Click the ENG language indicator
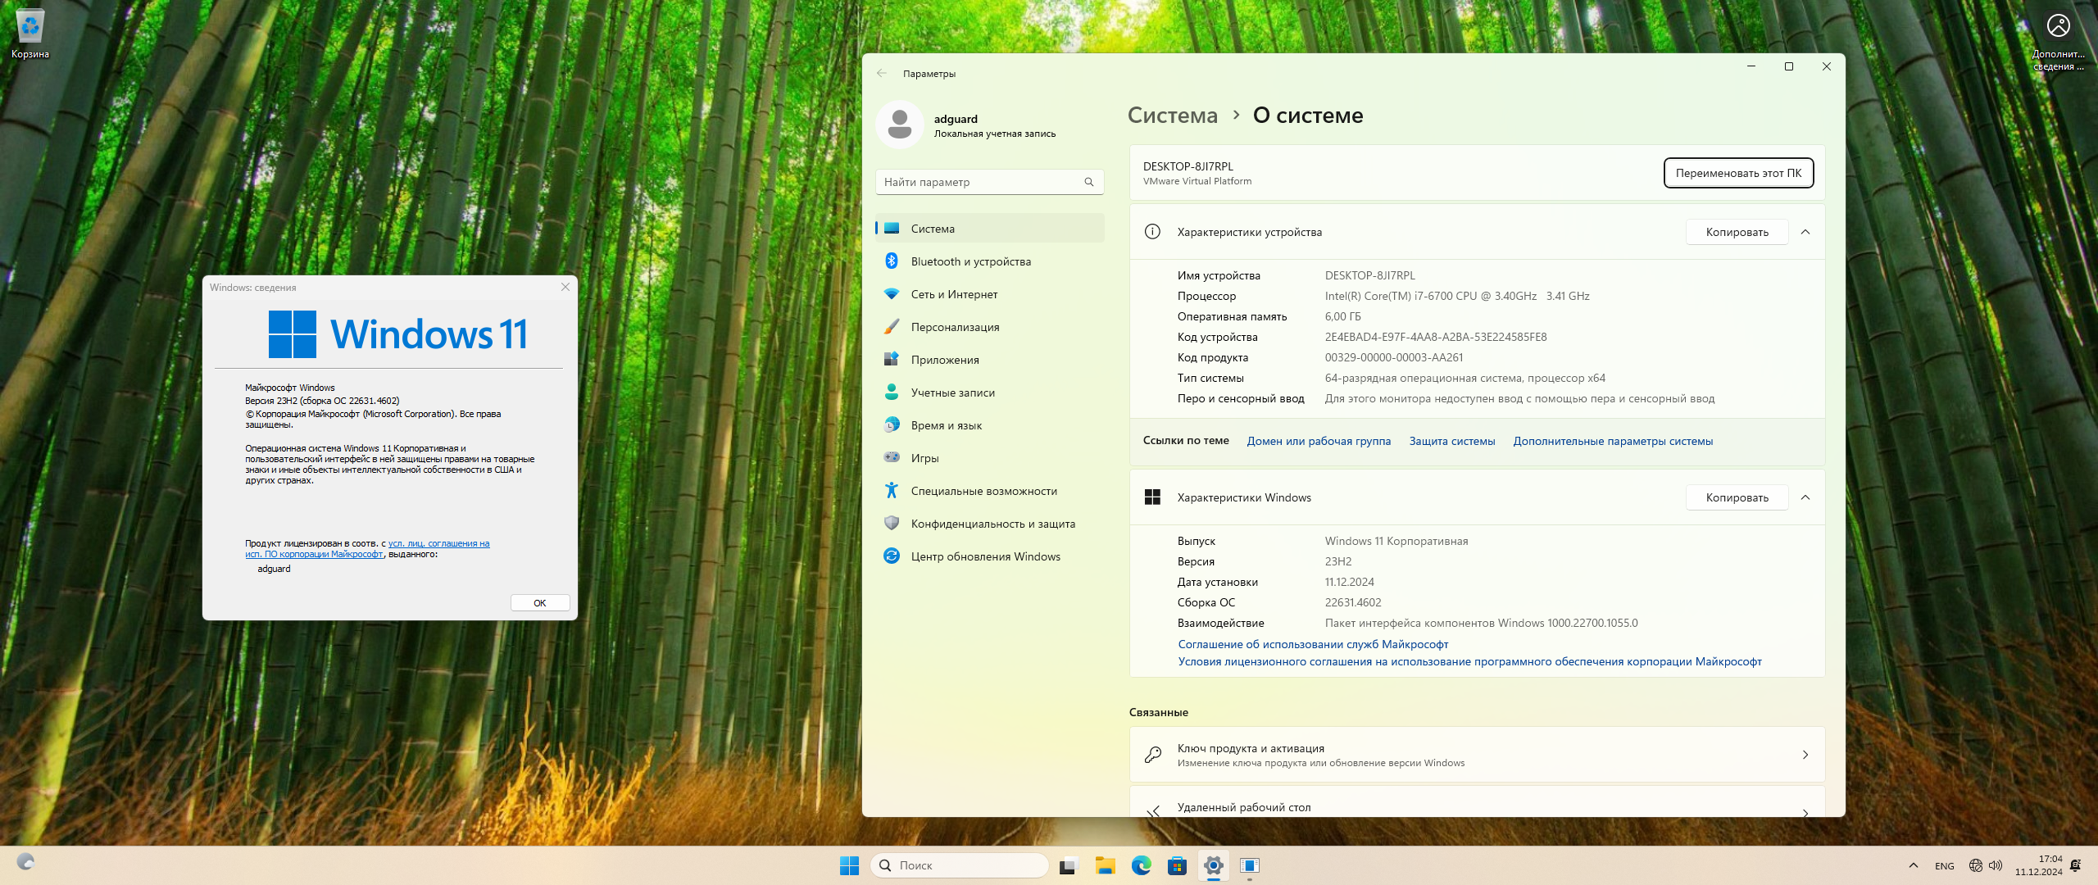Viewport: 2098px width, 885px height. [x=1945, y=865]
